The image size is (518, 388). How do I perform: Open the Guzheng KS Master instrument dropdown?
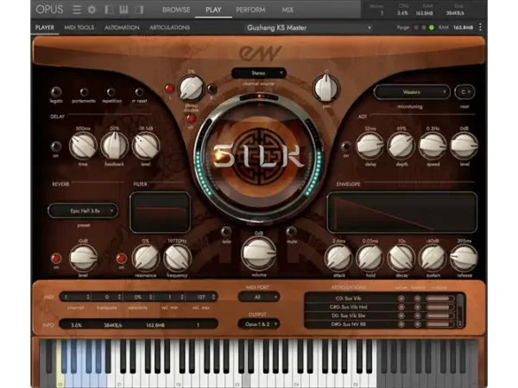click(309, 28)
